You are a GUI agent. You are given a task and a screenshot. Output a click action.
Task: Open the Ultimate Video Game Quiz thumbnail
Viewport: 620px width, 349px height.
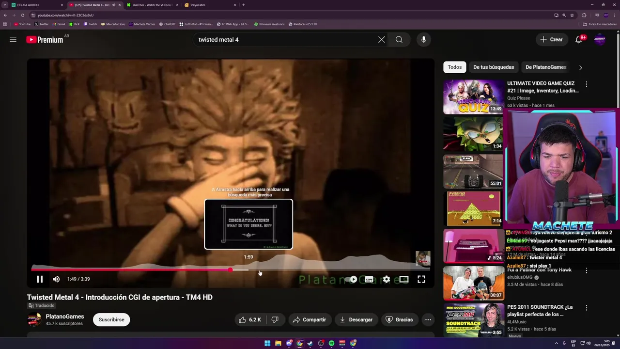tap(473, 97)
